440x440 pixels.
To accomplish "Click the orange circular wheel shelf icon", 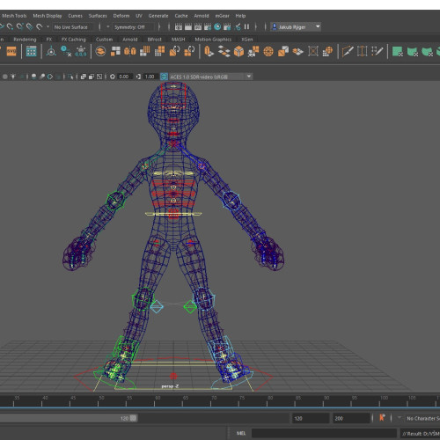I will [268, 51].
